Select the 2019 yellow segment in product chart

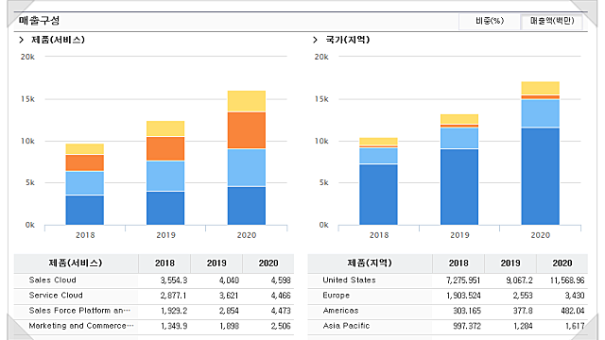tap(165, 128)
